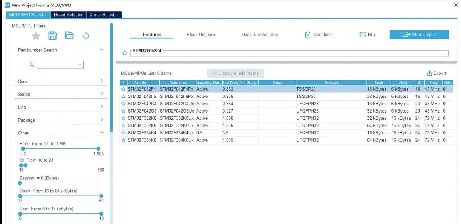The image size is (461, 224).
Task: Click the favorites star filter icon
Action: pos(36,36)
